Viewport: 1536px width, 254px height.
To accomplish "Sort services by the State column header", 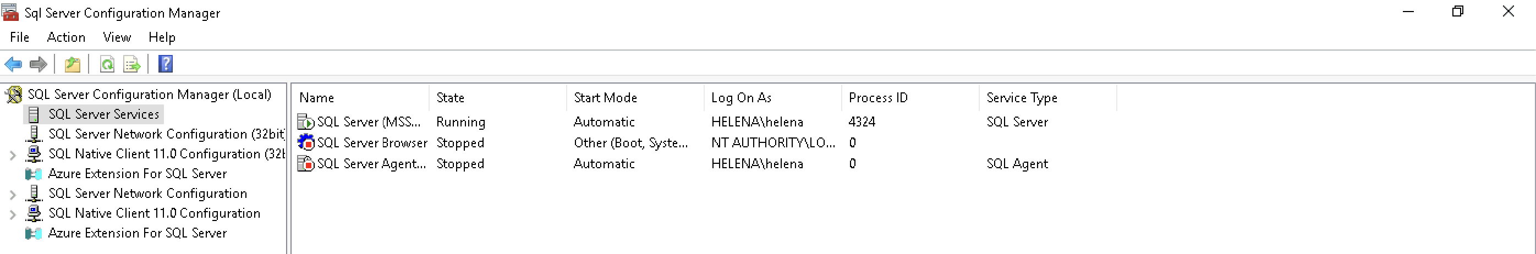I will click(450, 98).
